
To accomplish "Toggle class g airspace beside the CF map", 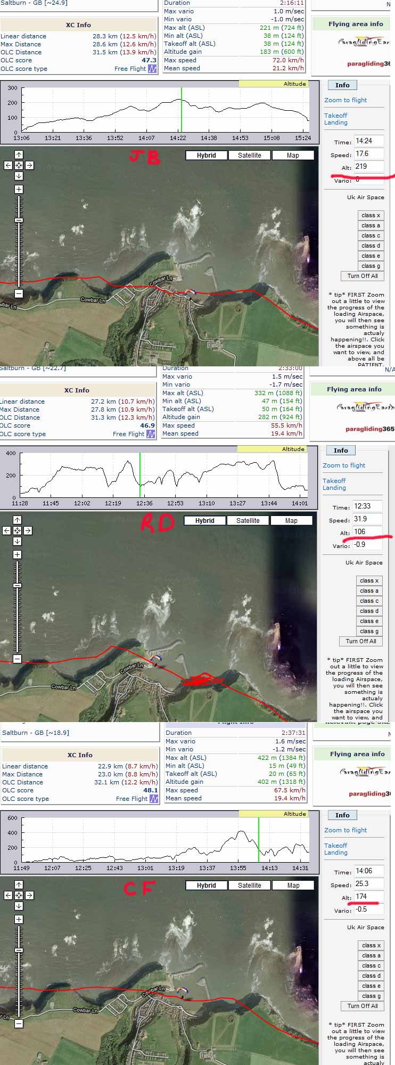I will 371,996.
